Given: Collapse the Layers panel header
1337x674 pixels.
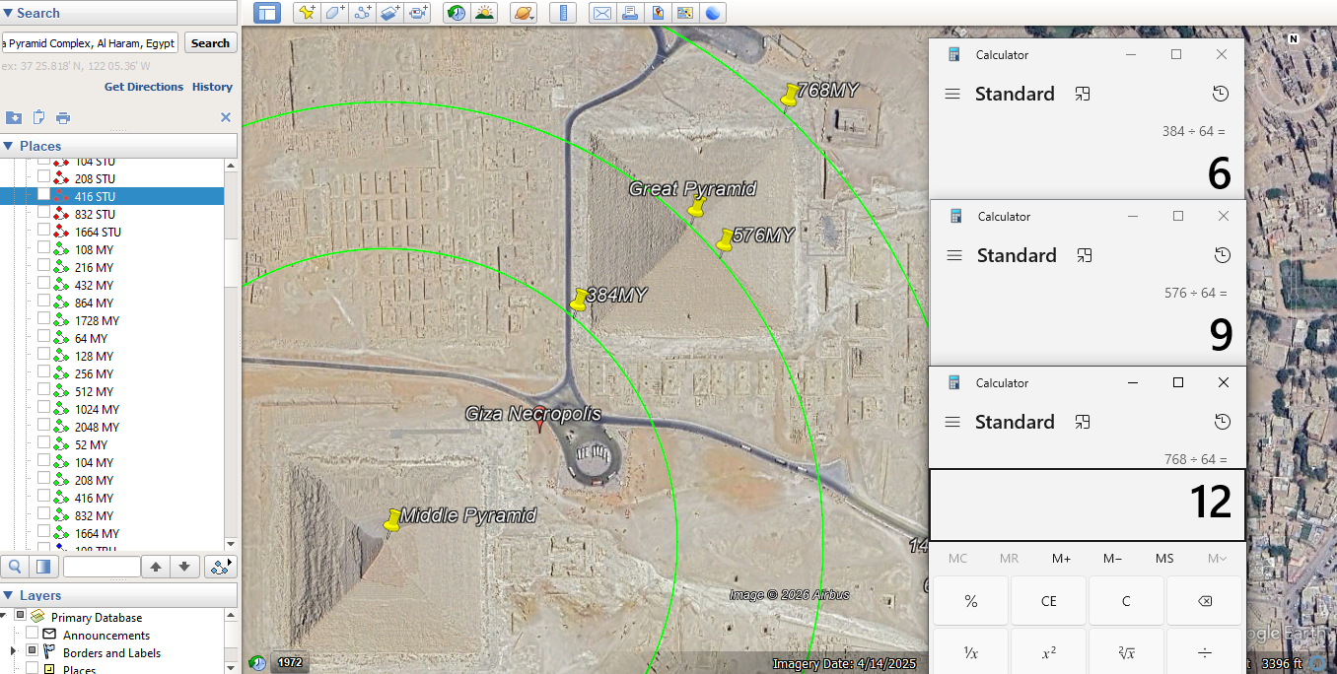Looking at the screenshot, I should pyautogui.click(x=118, y=595).
